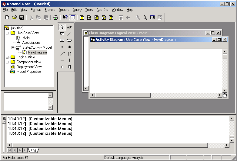Select NewDiagram in the browser tree
The image size is (237, 161).
pos(38,52)
